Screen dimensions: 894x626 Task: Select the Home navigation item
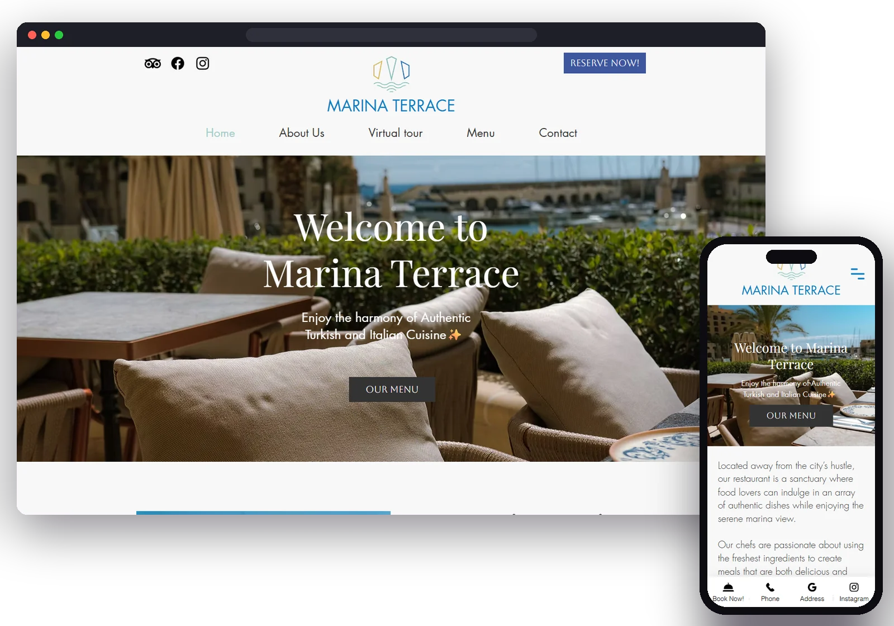point(220,133)
